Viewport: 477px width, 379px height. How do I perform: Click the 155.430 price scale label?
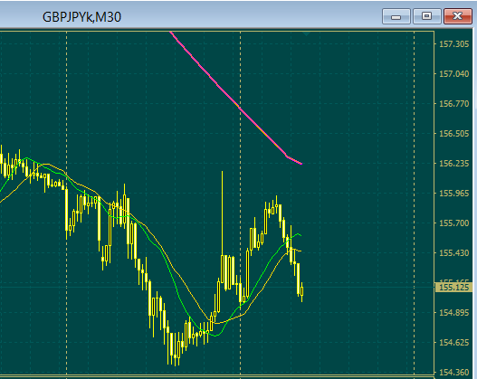(453, 253)
